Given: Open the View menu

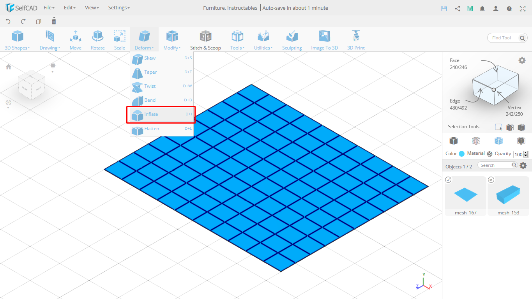Looking at the screenshot, I should tap(92, 8).
